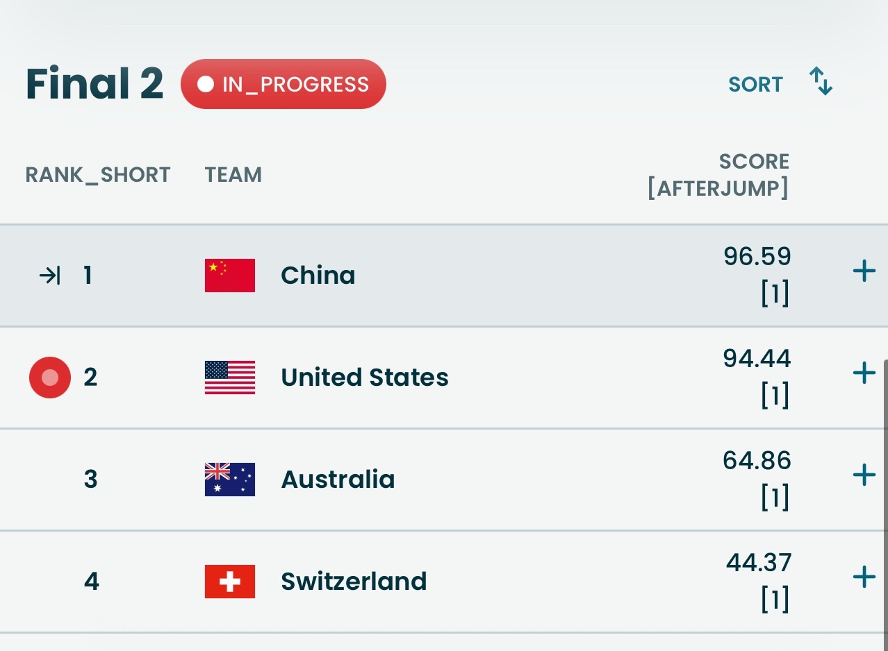This screenshot has height=651, width=888.
Task: Expand Switzerland row with plus icon
Action: tap(864, 577)
